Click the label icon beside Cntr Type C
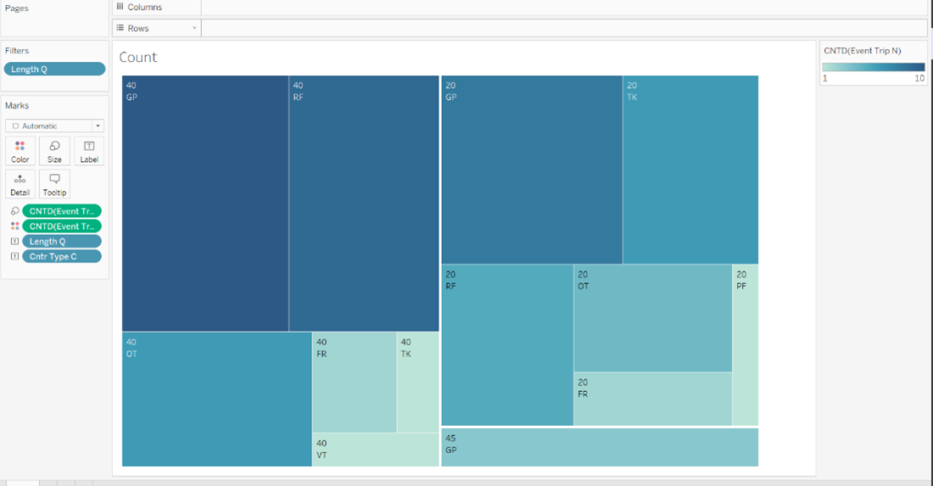Image resolution: width=933 pixels, height=486 pixels. [x=14, y=256]
